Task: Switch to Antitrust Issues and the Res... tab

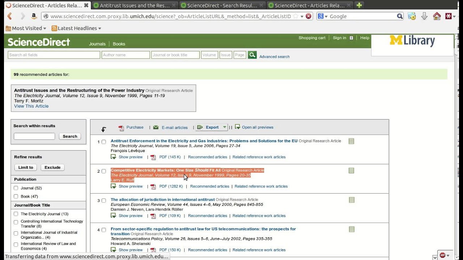Action: click(134, 5)
